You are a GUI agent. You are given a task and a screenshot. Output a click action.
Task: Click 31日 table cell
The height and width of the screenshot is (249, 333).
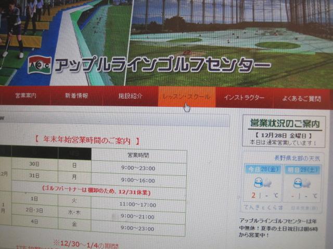(34, 175)
